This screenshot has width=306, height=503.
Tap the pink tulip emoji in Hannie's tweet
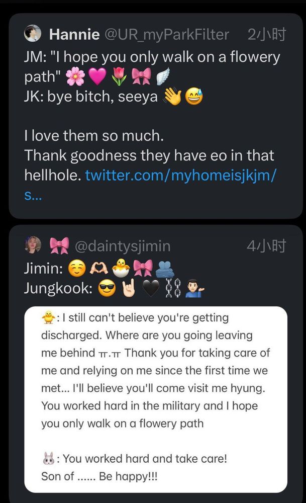coord(119,77)
